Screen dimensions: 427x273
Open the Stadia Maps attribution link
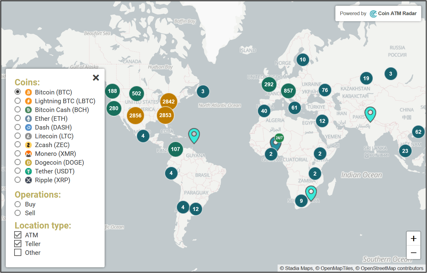tap(299, 268)
